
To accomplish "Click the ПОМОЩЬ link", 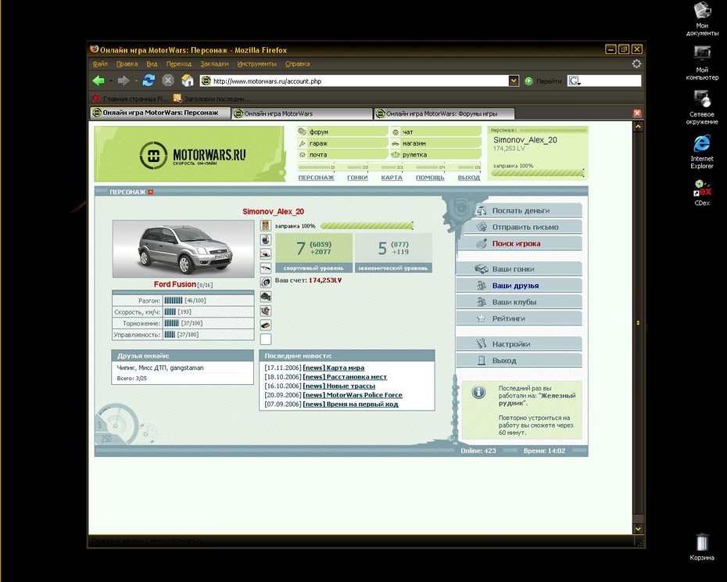I will point(430,178).
